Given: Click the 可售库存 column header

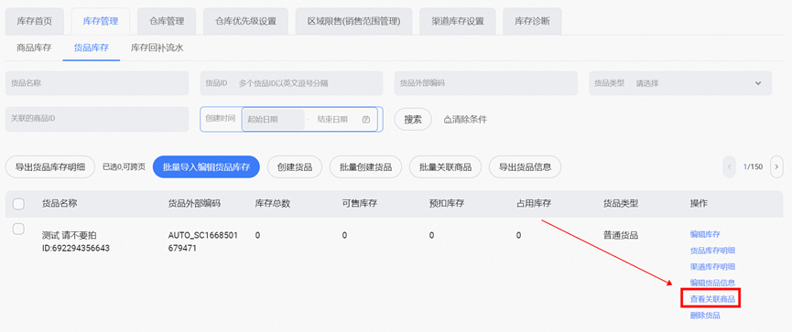Looking at the screenshot, I should (360, 203).
